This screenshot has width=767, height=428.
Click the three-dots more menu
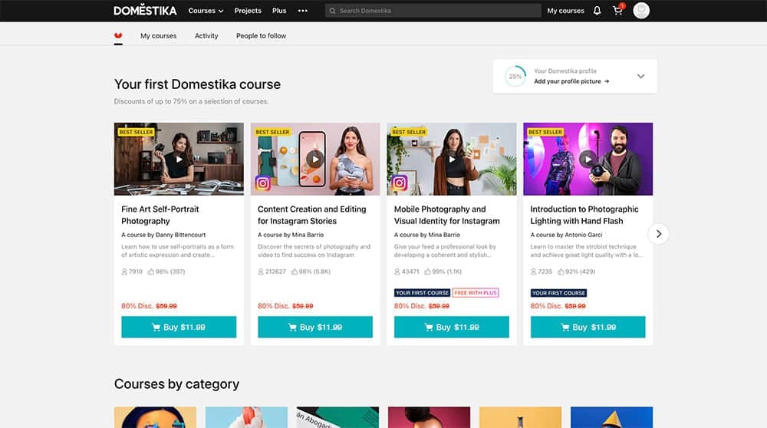tap(303, 10)
